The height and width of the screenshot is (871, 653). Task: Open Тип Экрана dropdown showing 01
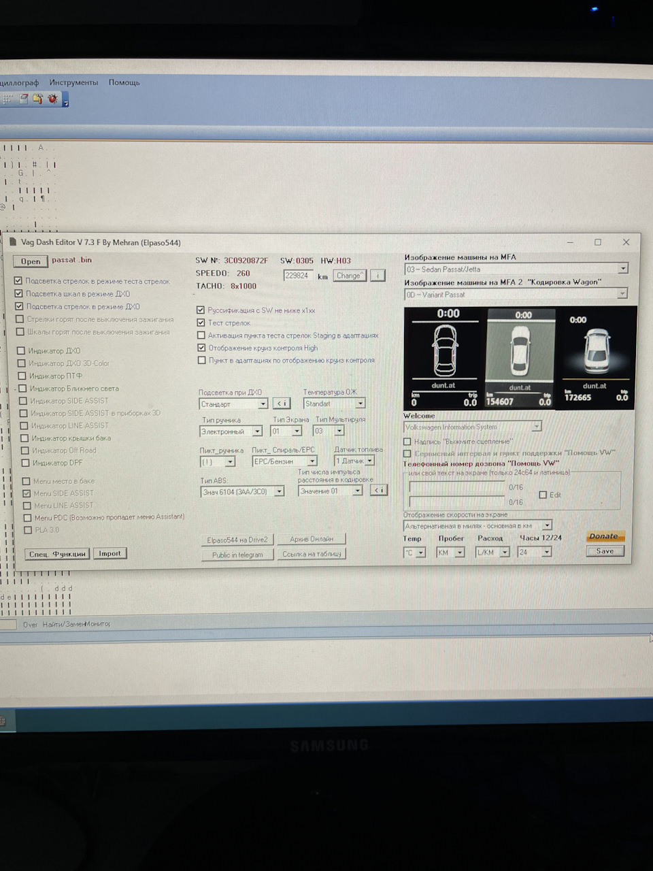tap(286, 431)
